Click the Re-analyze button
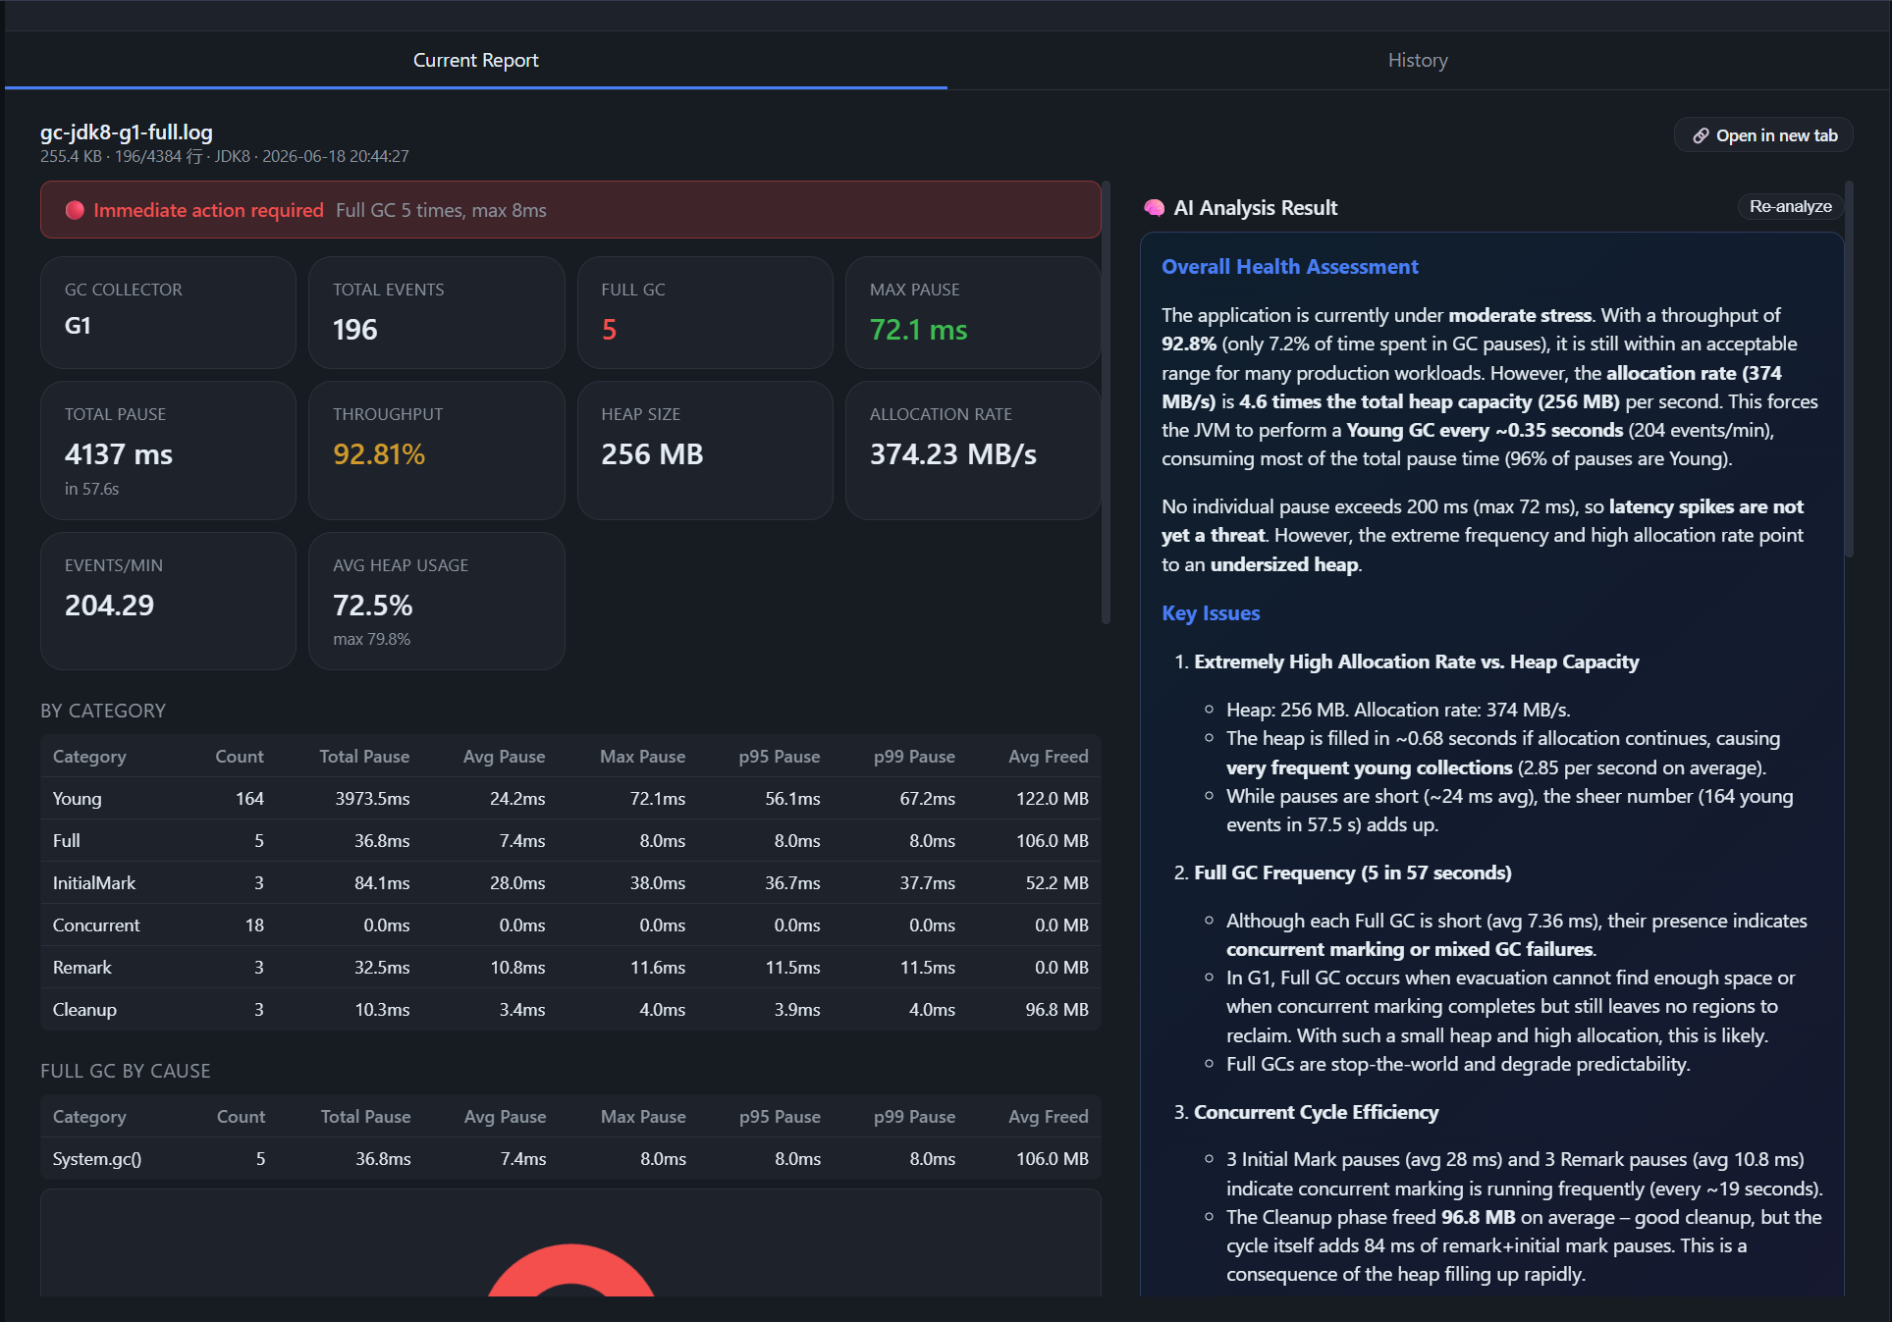 (1790, 206)
